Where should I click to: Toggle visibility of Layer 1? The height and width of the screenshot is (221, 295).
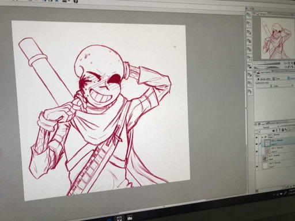coord(258,166)
